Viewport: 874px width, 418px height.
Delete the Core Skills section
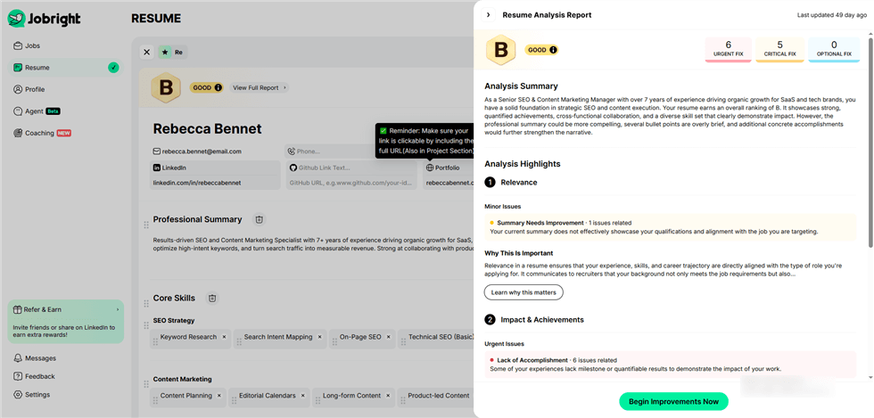pos(212,299)
